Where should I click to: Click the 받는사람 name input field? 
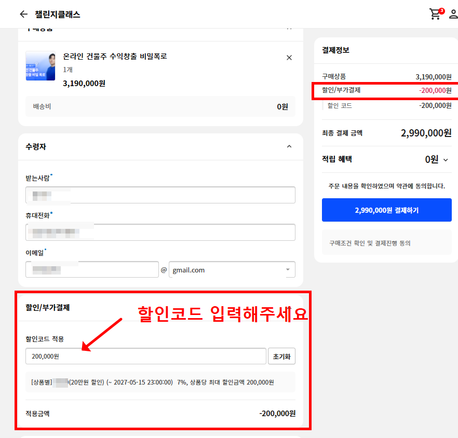click(160, 195)
